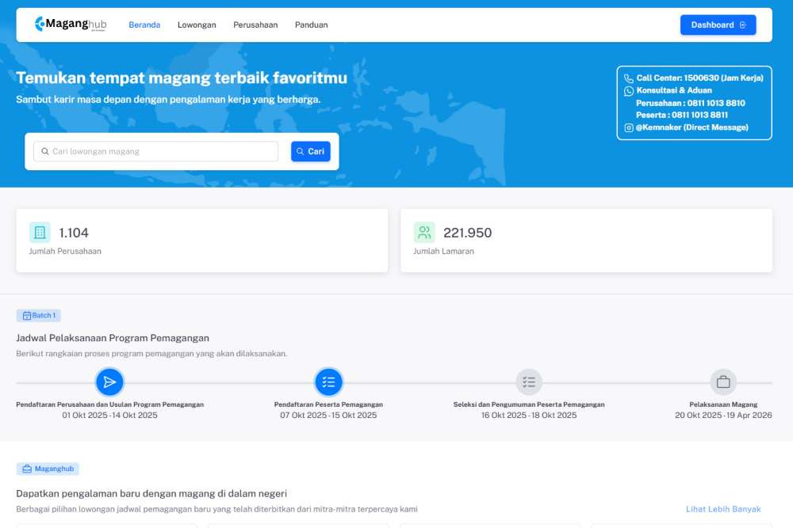Select the Pendaftaran Peserta checklist step icon
This screenshot has height=528, width=793.
click(x=328, y=382)
